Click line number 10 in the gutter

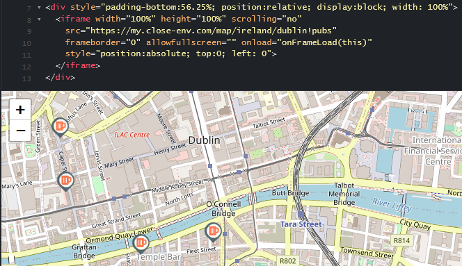[26, 44]
